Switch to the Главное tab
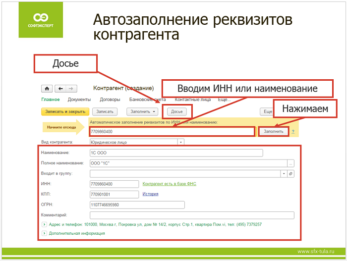The height and width of the screenshot is (261, 347). (51, 100)
